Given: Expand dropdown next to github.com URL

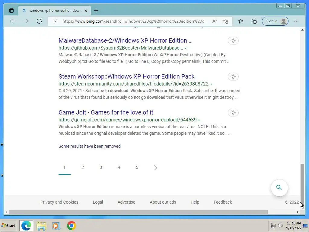Looking at the screenshot, I should tap(186, 48).
